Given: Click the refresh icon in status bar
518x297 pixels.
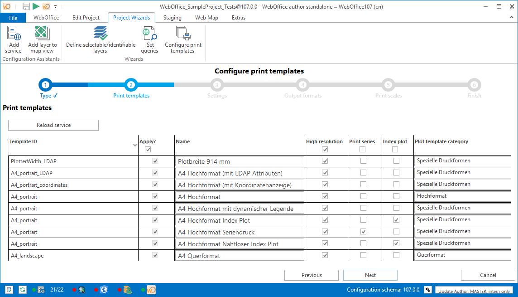Looking at the screenshot, I should [22, 289].
